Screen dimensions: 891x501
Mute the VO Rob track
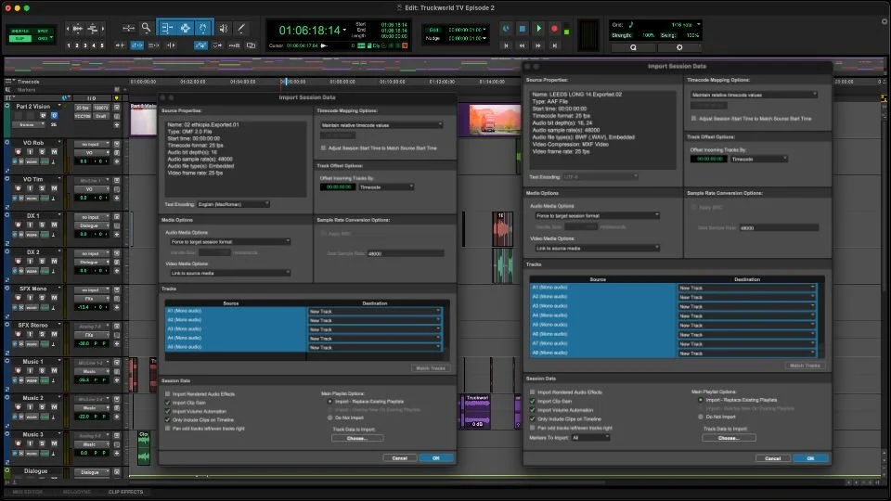(x=54, y=152)
